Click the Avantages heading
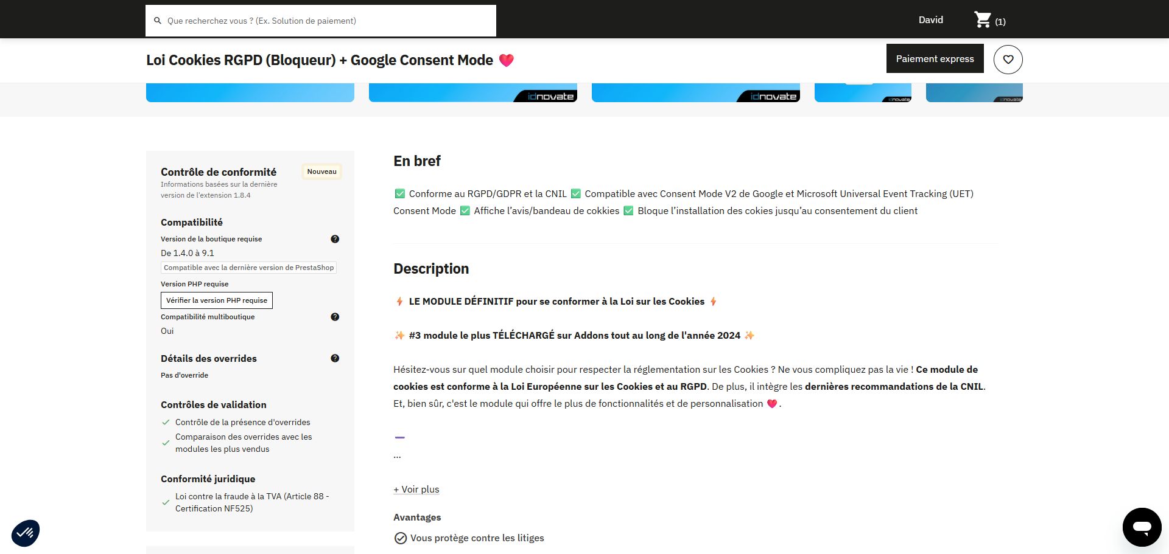Image resolution: width=1169 pixels, height=554 pixels. (417, 518)
